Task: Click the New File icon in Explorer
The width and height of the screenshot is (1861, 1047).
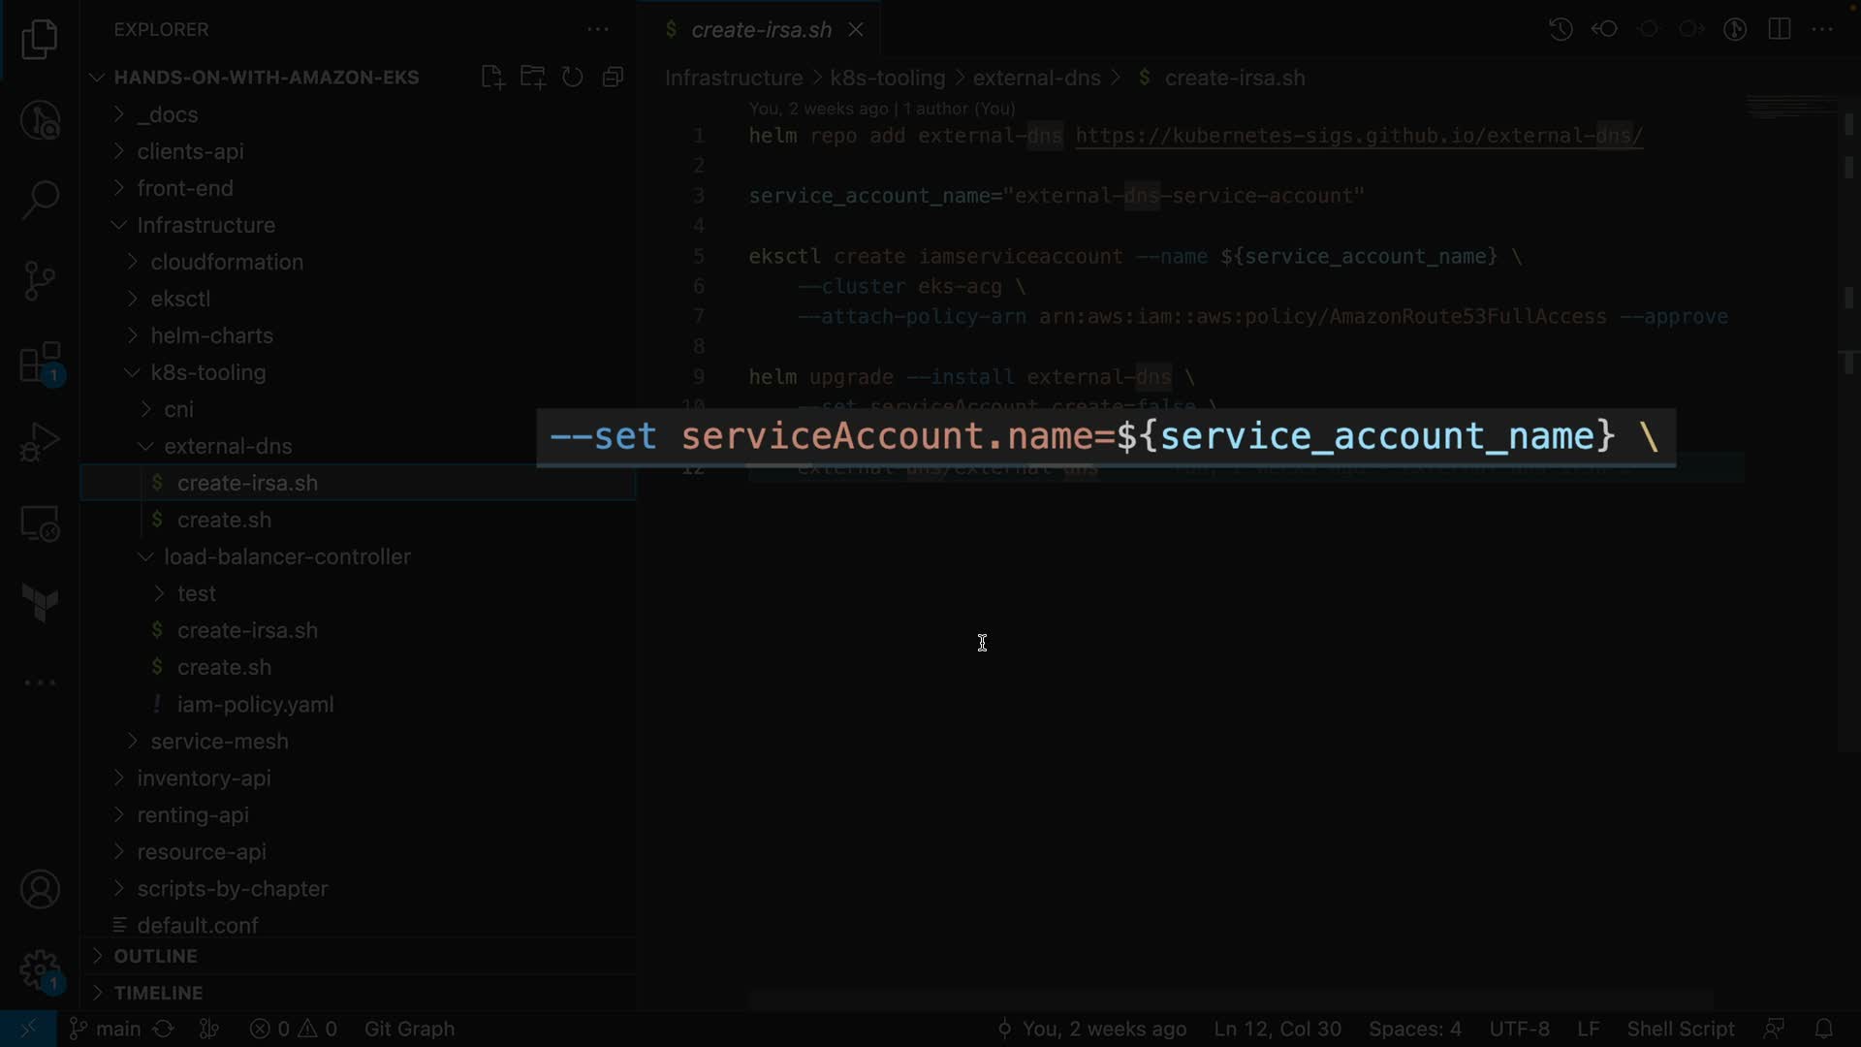Action: tap(492, 78)
